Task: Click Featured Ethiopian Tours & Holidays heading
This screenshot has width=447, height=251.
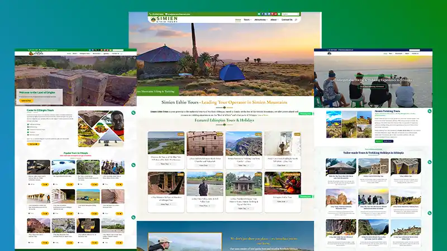Action: coord(225,120)
